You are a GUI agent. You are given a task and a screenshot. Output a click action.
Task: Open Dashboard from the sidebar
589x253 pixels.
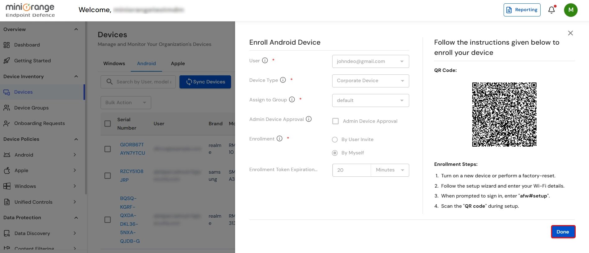coord(27,45)
